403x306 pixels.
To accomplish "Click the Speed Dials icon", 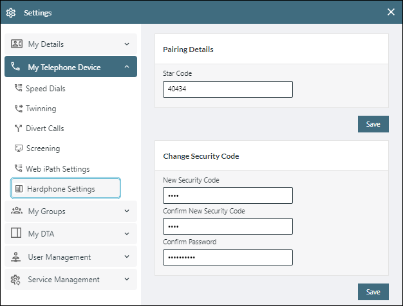I will (x=19, y=89).
